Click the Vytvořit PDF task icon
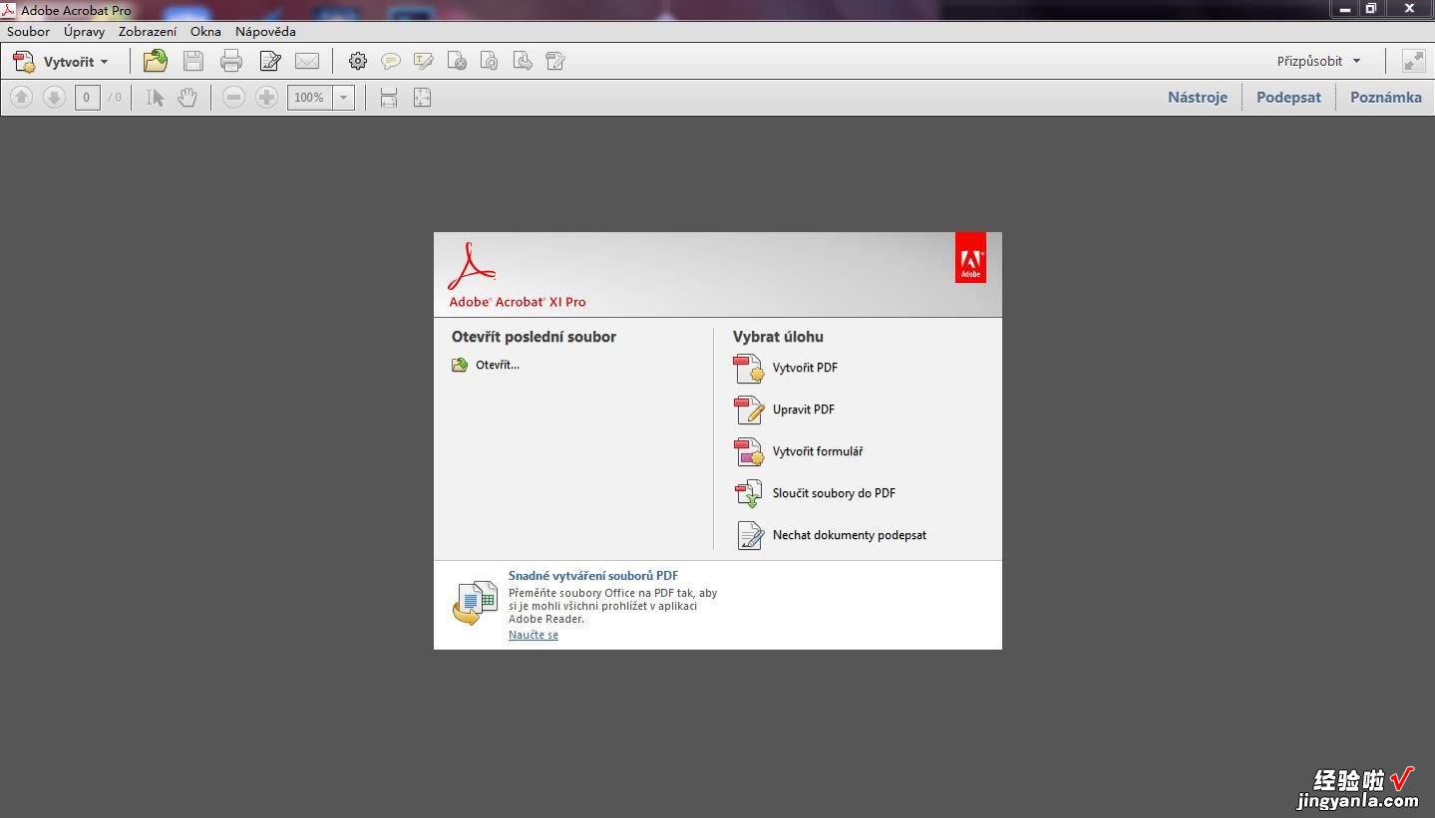The image size is (1435, 818). point(749,369)
